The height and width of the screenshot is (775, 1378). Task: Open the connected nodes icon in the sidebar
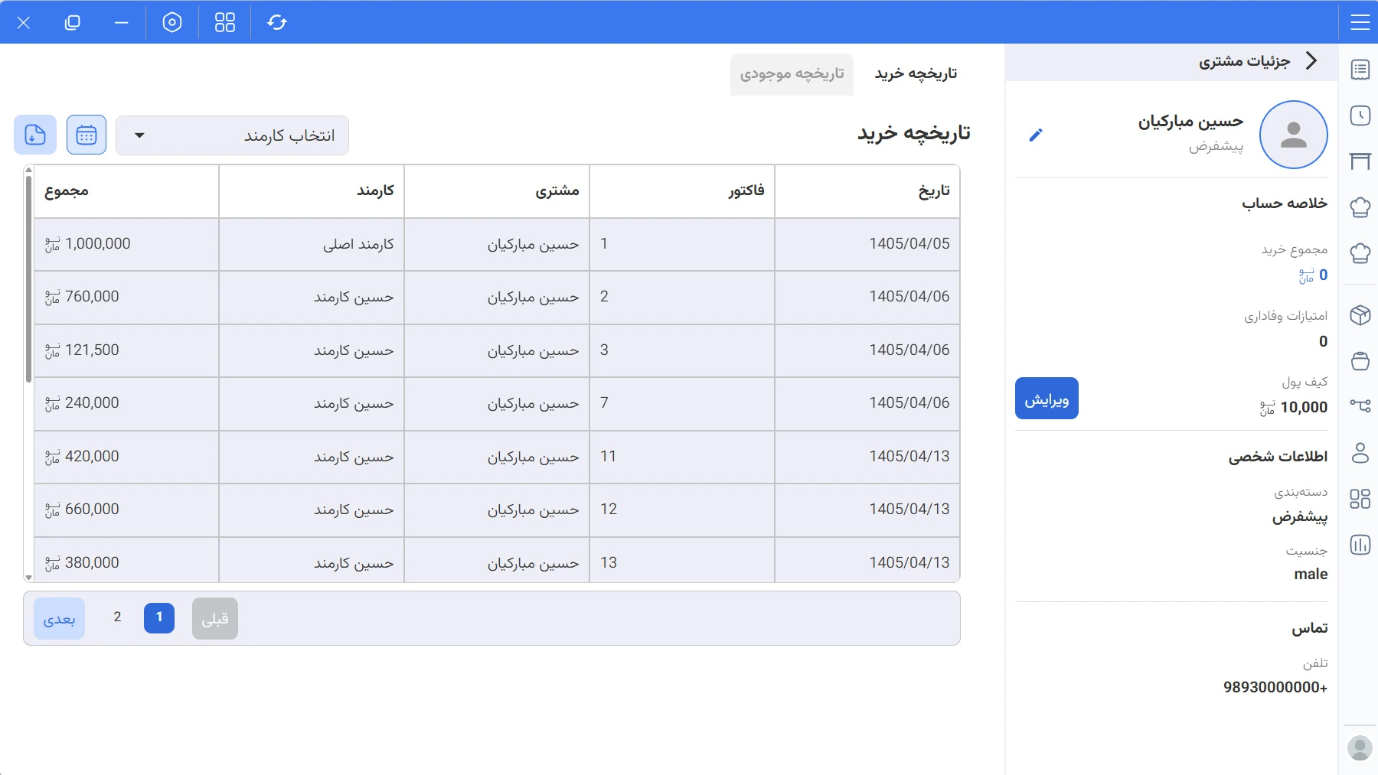[1360, 405]
